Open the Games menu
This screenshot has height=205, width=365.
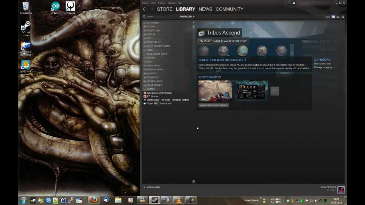coord(171,3)
